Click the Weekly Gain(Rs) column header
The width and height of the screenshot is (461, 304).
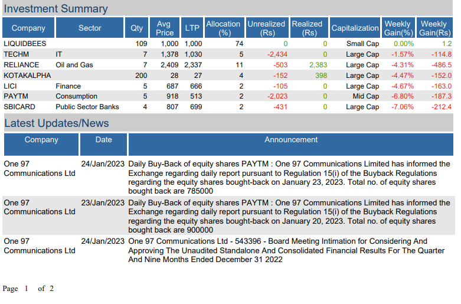(x=434, y=28)
